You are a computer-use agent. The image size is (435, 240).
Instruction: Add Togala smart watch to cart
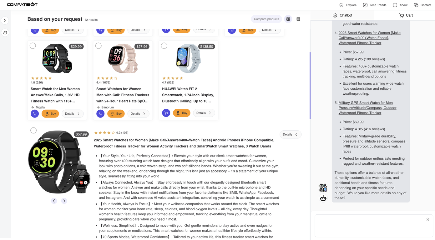(x=35, y=114)
